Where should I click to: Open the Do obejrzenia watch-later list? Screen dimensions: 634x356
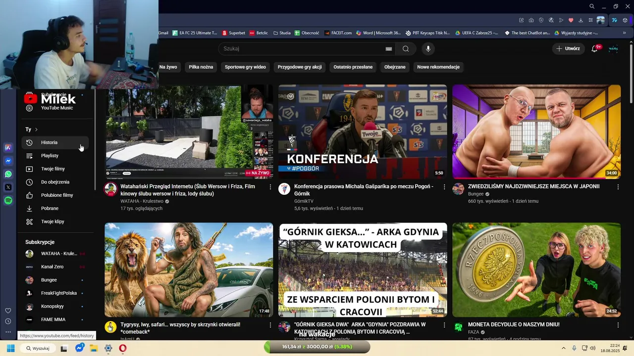[55, 182]
